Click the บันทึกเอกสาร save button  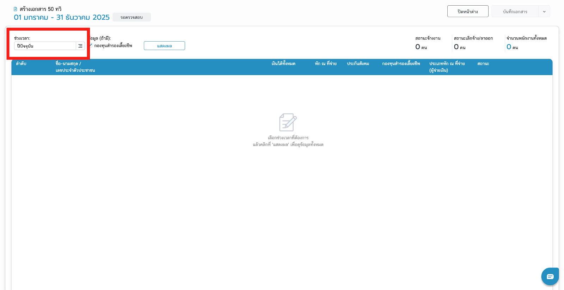515,12
